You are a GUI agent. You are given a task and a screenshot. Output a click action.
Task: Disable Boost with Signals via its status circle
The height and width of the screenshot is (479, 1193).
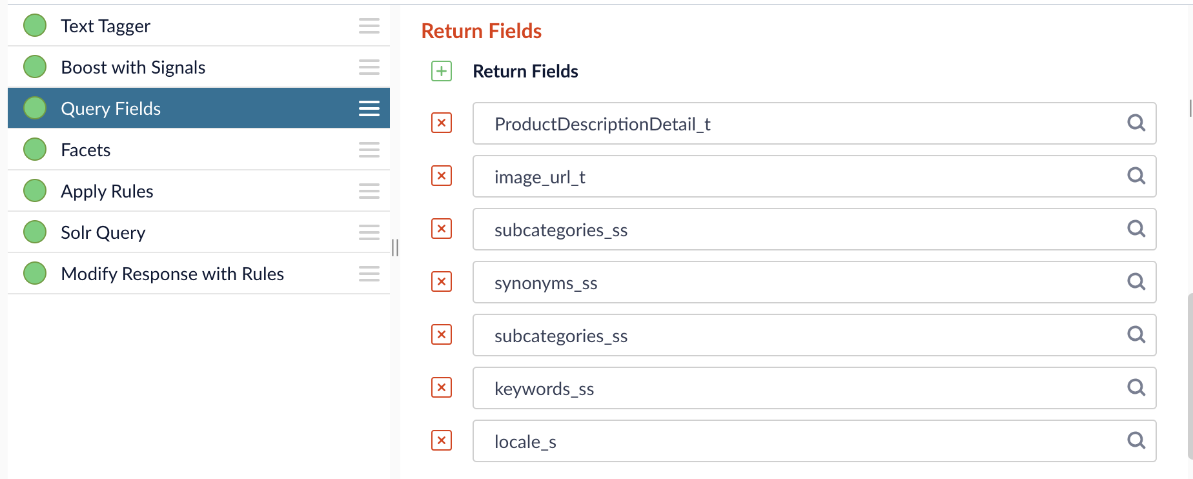34,66
